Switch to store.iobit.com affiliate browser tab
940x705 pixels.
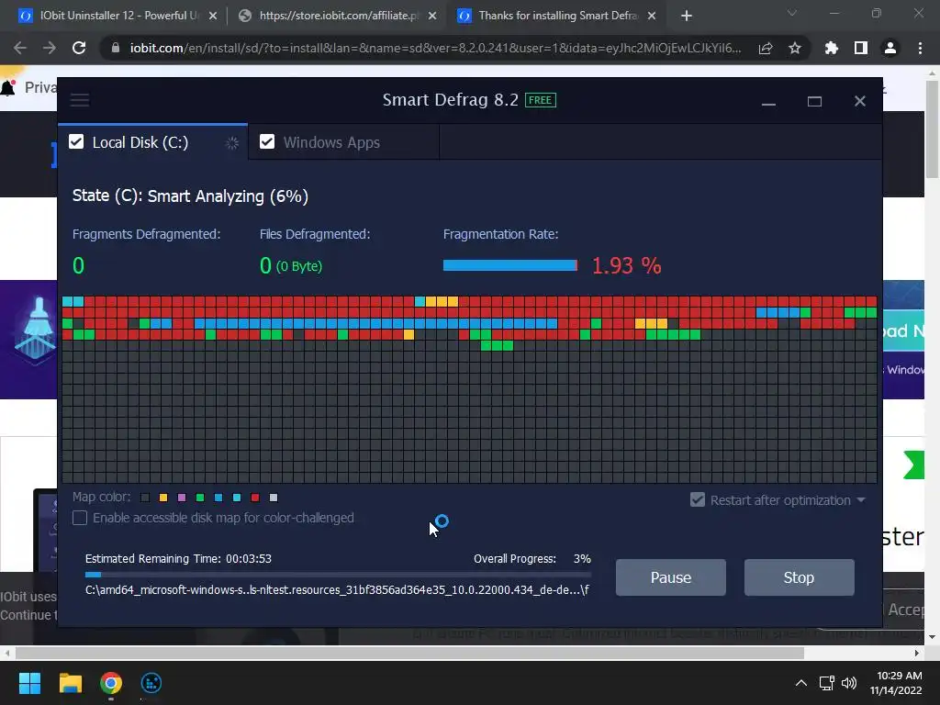(338, 17)
